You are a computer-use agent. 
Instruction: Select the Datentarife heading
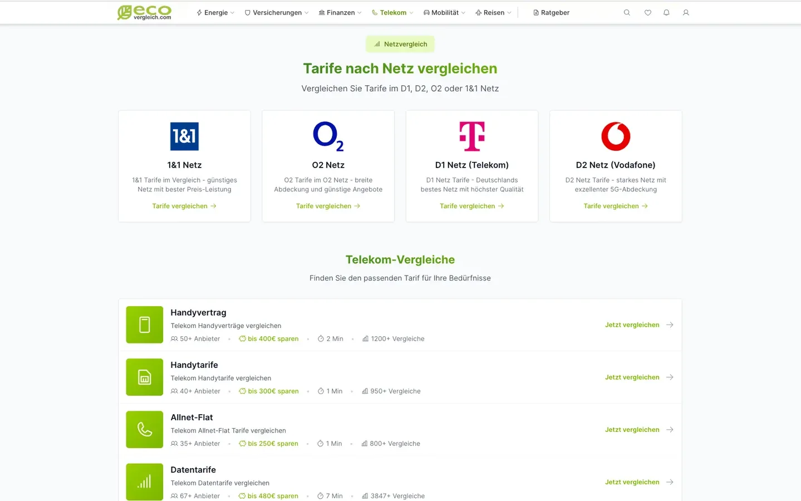193,470
